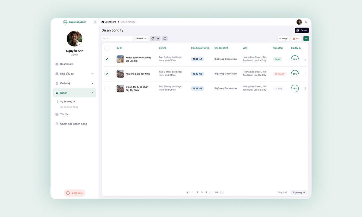Check the Dự án đầu tư cổ phần row
The width and height of the screenshot is (362, 217).
107,88
